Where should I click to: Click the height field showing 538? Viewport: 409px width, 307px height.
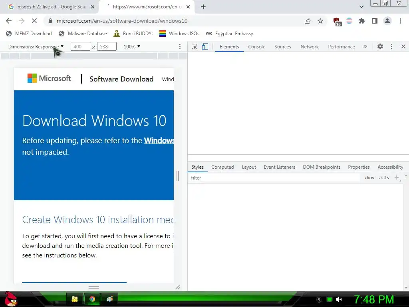[107, 46]
